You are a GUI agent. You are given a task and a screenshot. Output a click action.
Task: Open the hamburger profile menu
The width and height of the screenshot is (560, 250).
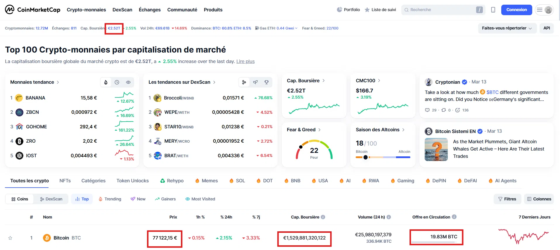544,10
